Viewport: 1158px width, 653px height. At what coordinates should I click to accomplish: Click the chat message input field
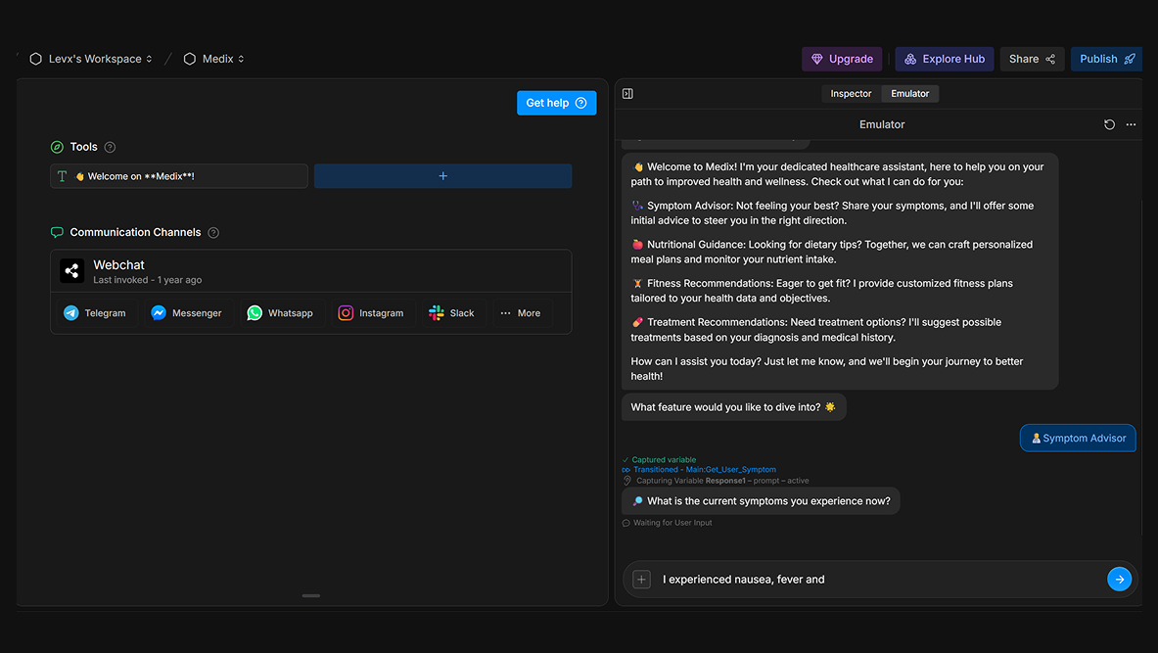click(x=871, y=580)
